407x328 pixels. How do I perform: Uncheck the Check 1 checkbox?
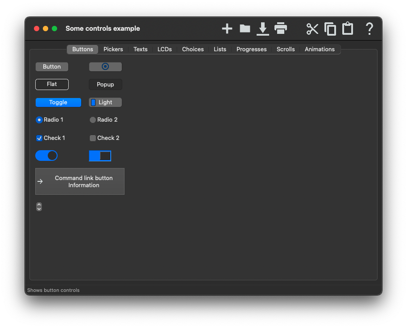pos(39,138)
